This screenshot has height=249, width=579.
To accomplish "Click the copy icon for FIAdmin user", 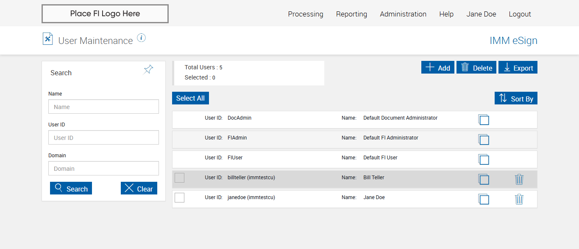I will click(x=484, y=140).
